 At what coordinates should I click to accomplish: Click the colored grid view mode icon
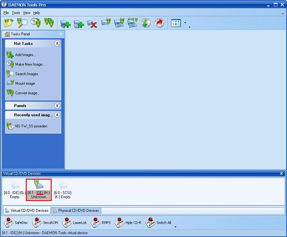pyautogui.click(x=176, y=23)
